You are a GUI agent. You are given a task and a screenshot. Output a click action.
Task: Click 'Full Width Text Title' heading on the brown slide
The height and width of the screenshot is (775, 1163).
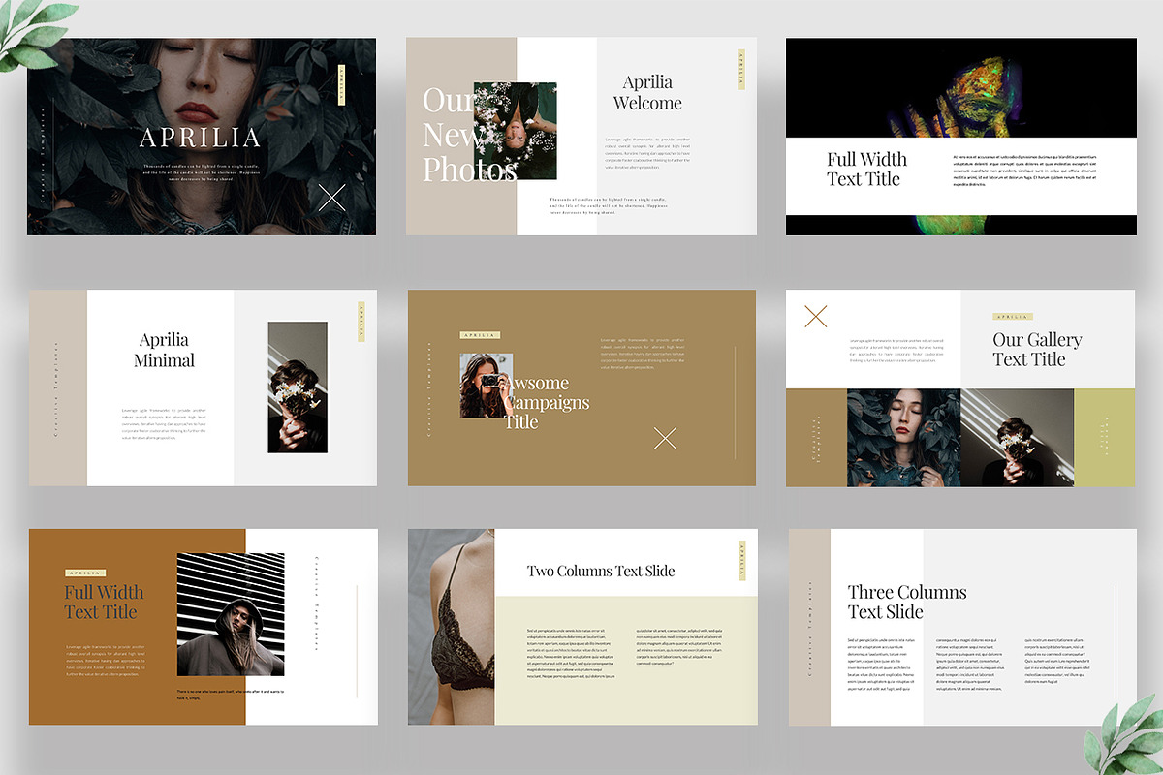tap(104, 602)
